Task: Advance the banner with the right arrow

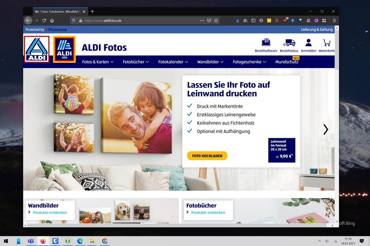Action: (x=326, y=130)
